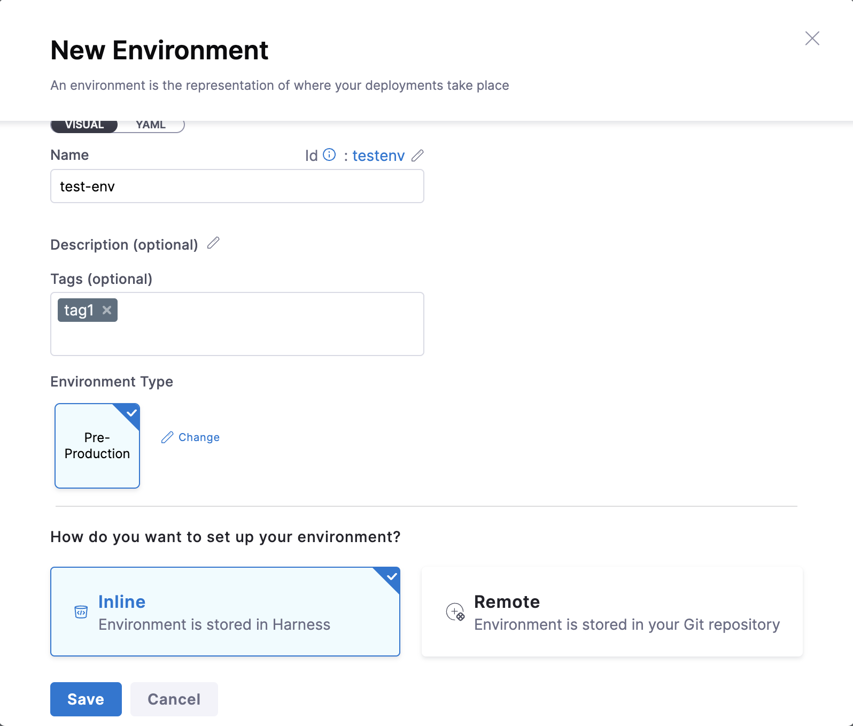Select the Inline setup option card
The height and width of the screenshot is (726, 853).
(225, 612)
